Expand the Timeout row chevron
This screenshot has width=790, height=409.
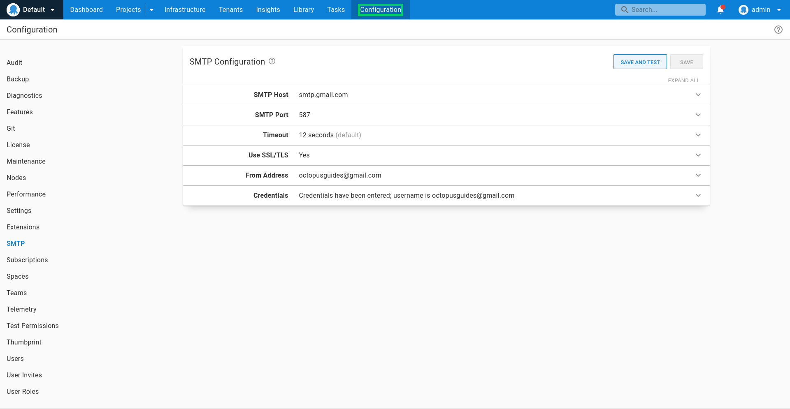tap(698, 135)
